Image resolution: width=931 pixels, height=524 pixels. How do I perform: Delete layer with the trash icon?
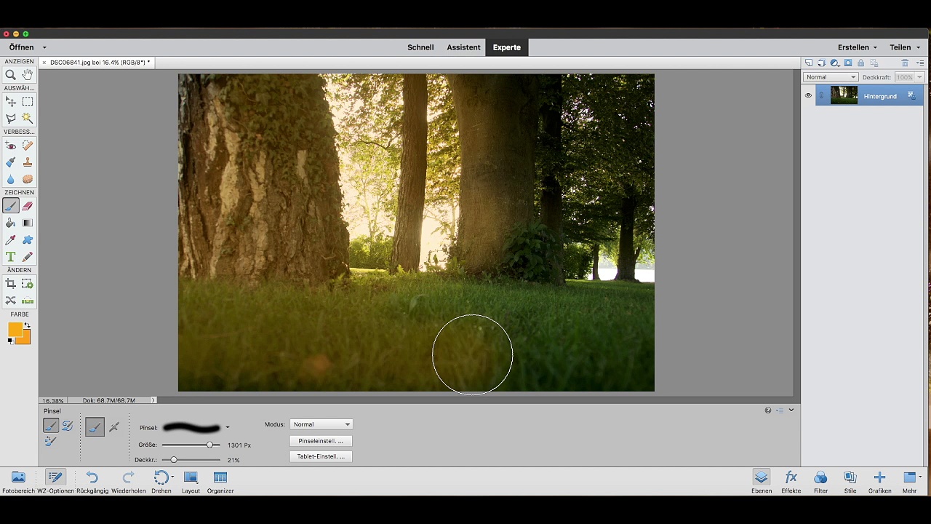905,63
